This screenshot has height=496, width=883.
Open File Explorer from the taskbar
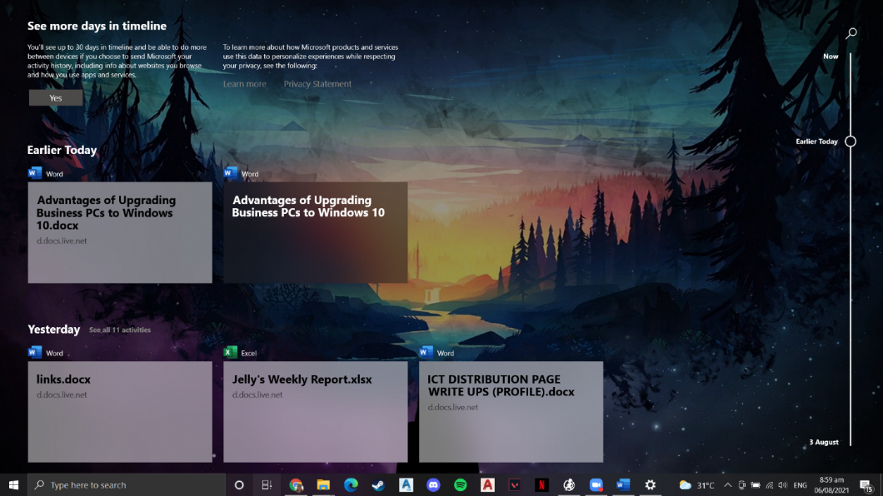[323, 484]
